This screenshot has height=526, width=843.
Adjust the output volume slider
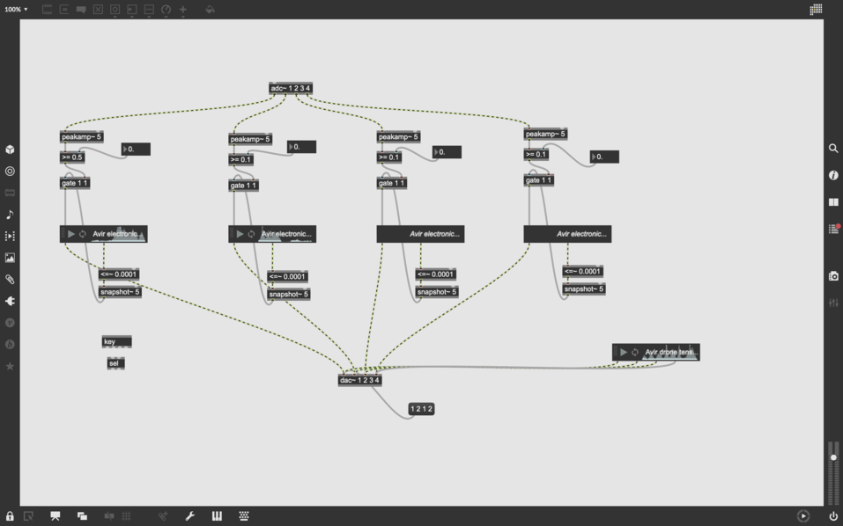click(833, 457)
